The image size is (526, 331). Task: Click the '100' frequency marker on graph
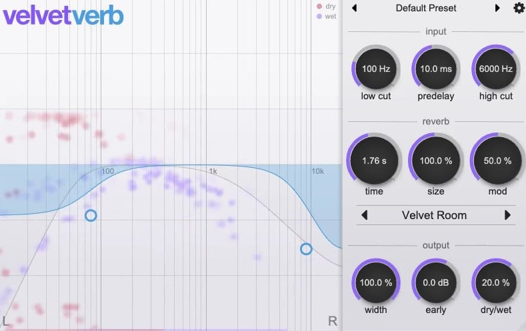[108, 171]
